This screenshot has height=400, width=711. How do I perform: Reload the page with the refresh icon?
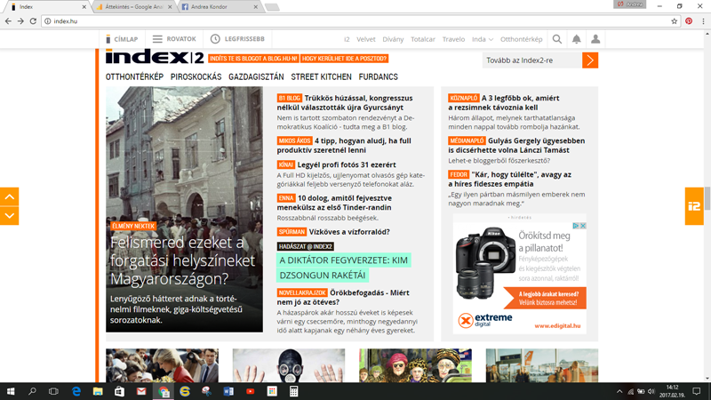point(33,20)
